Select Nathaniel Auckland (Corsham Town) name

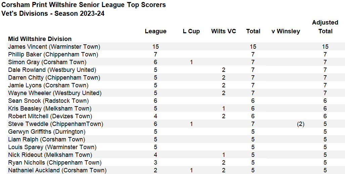(57, 170)
